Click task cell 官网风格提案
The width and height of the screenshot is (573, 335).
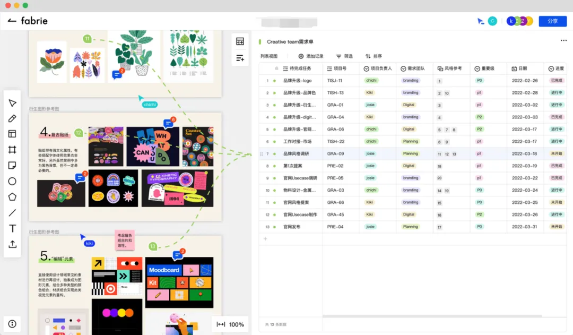[x=296, y=203]
